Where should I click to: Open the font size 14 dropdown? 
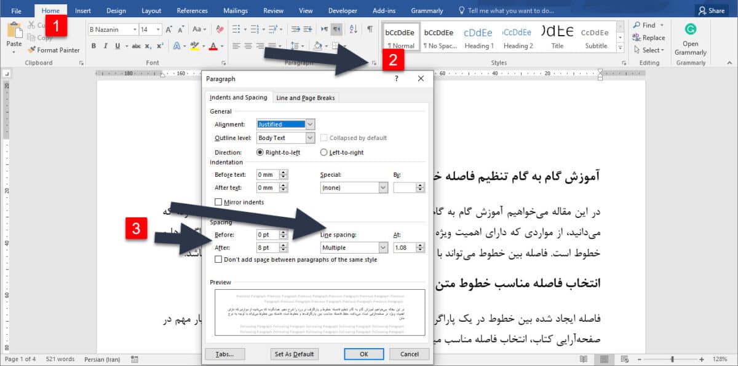(159, 29)
